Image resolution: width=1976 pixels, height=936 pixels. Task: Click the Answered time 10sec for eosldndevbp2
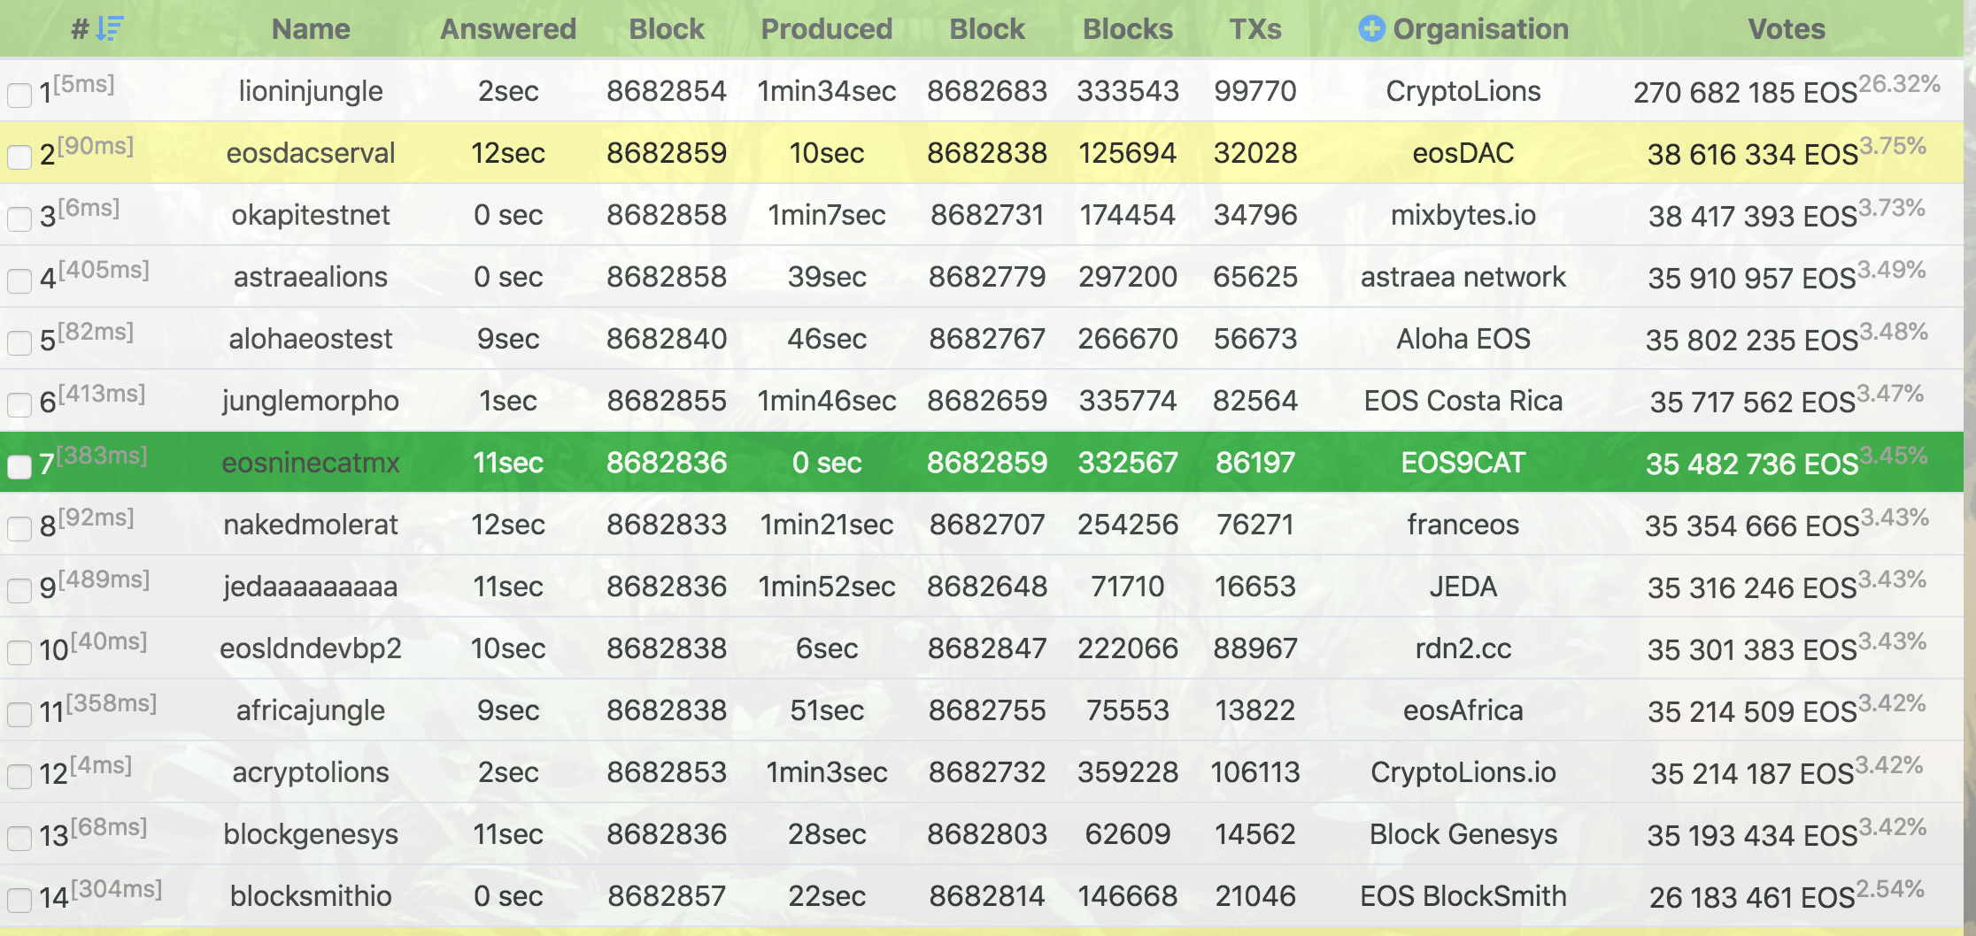point(508,648)
